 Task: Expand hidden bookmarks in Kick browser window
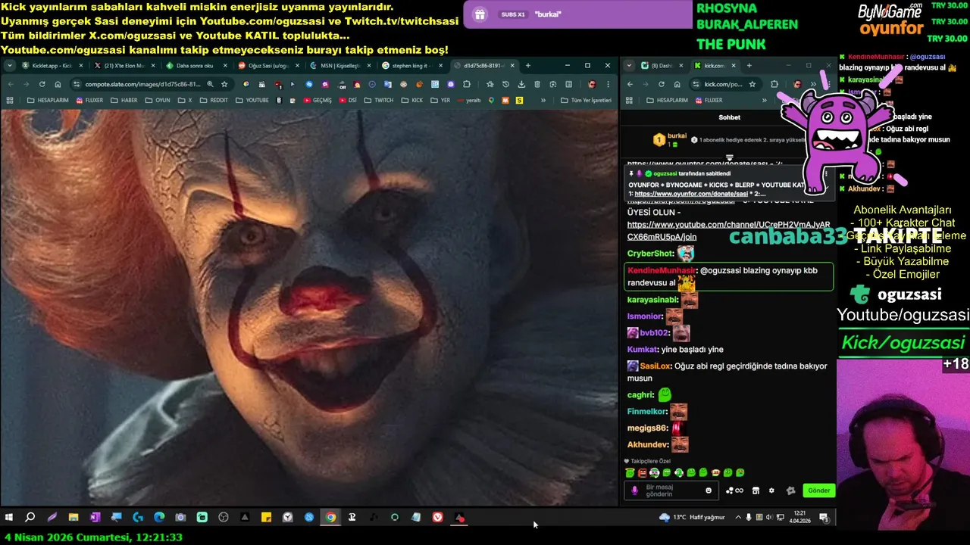pyautogui.click(x=764, y=100)
